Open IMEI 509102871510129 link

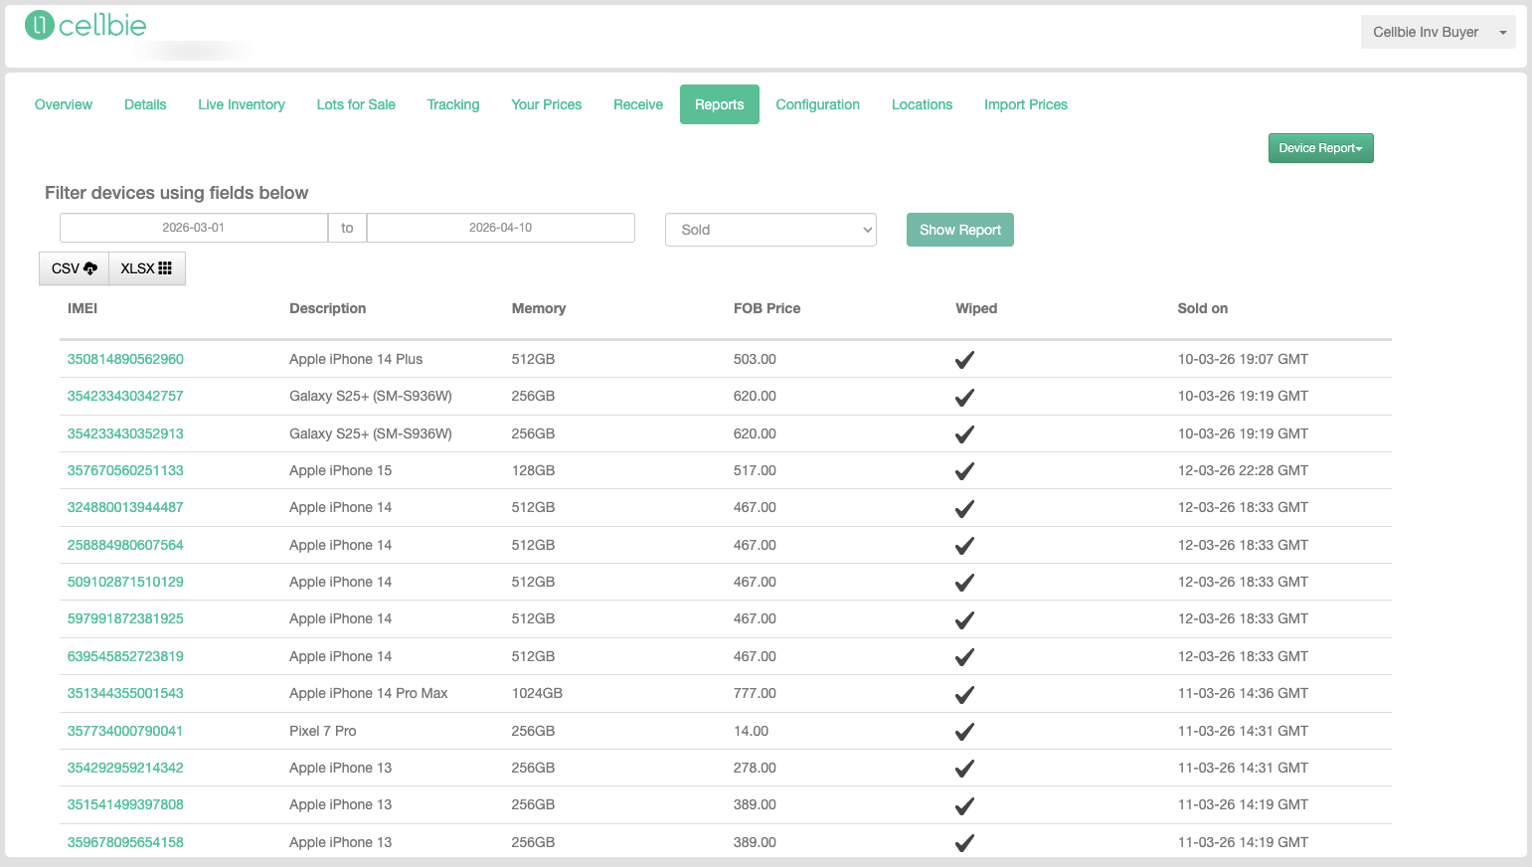tap(125, 582)
